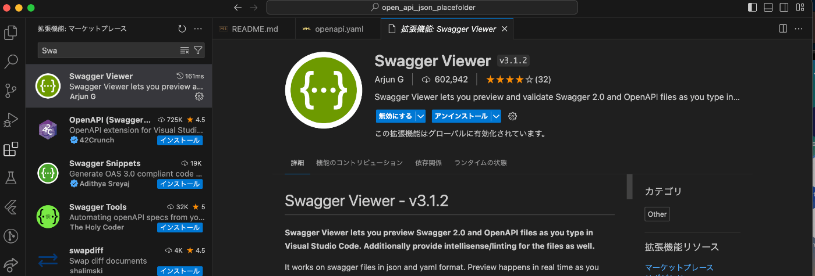Click the star rating with 32 reviews
Image resolution: width=815 pixels, height=276 pixels.
coord(519,79)
